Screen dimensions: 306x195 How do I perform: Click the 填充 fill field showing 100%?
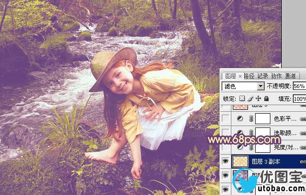299,99
